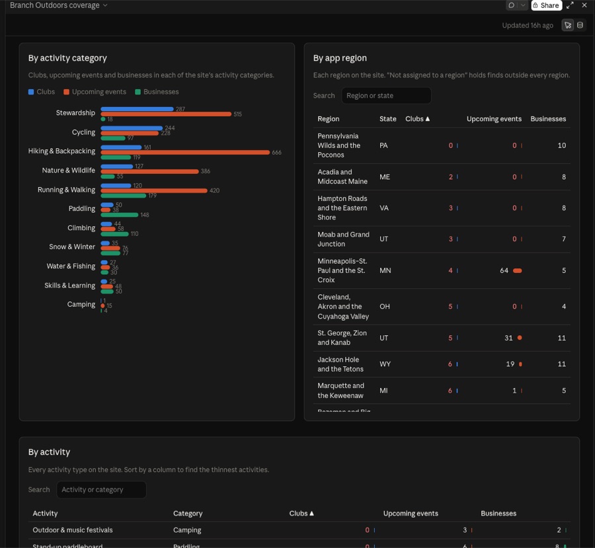Select the Stewardship category label
Viewport: 595px width, 548px height.
(x=75, y=113)
